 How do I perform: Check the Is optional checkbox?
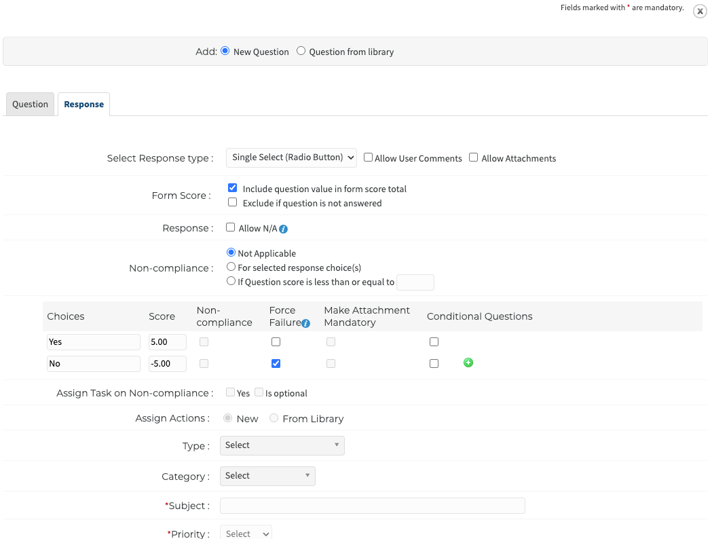point(259,392)
